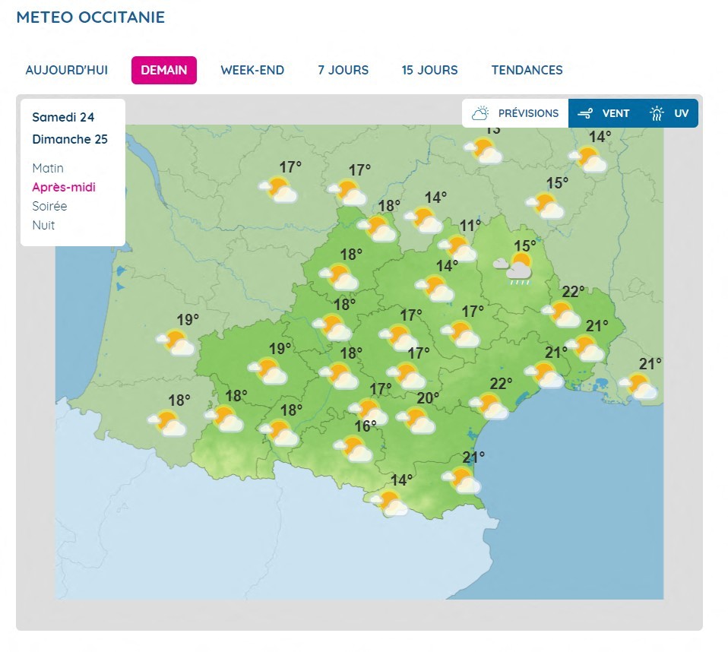The height and width of the screenshot is (652, 728).
Task: Click the PRÉVISIONS cloud icon
Action: [480, 112]
